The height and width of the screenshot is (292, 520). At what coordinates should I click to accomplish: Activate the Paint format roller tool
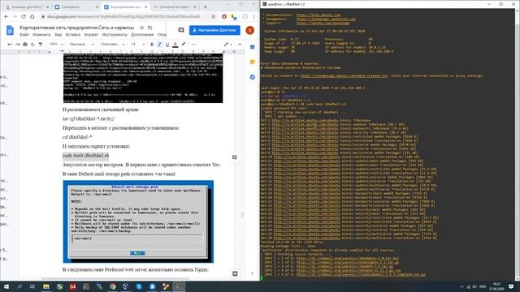40,45
